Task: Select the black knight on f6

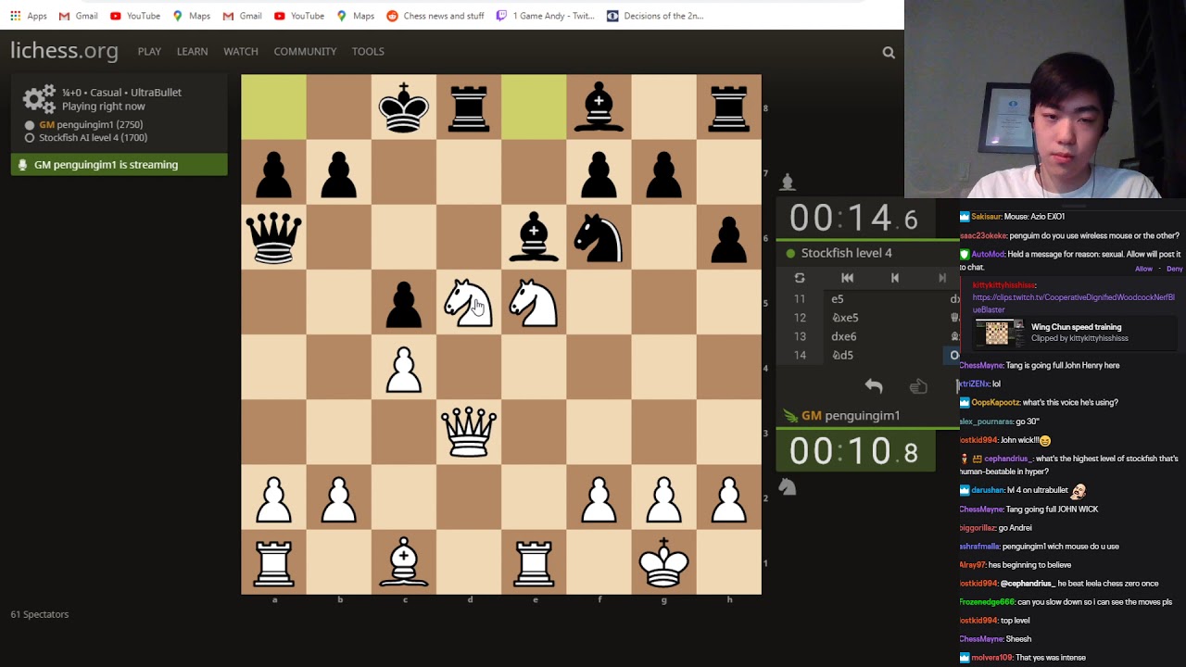Action: point(599,237)
